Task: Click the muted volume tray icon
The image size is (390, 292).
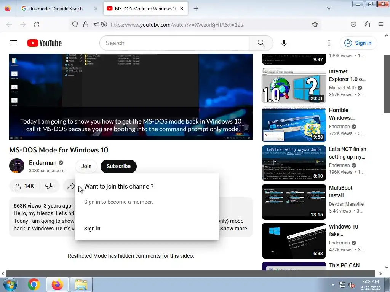Action: 352,285
